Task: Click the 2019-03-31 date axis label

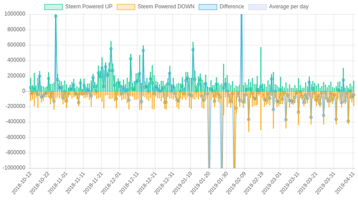Action: click(x=326, y=183)
